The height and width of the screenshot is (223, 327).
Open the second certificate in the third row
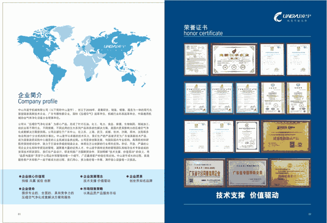tap(222, 136)
